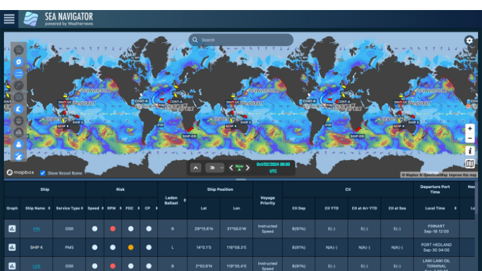This screenshot has width=482, height=271.
Task: Sort by Departure Local Time
Action: [455, 208]
